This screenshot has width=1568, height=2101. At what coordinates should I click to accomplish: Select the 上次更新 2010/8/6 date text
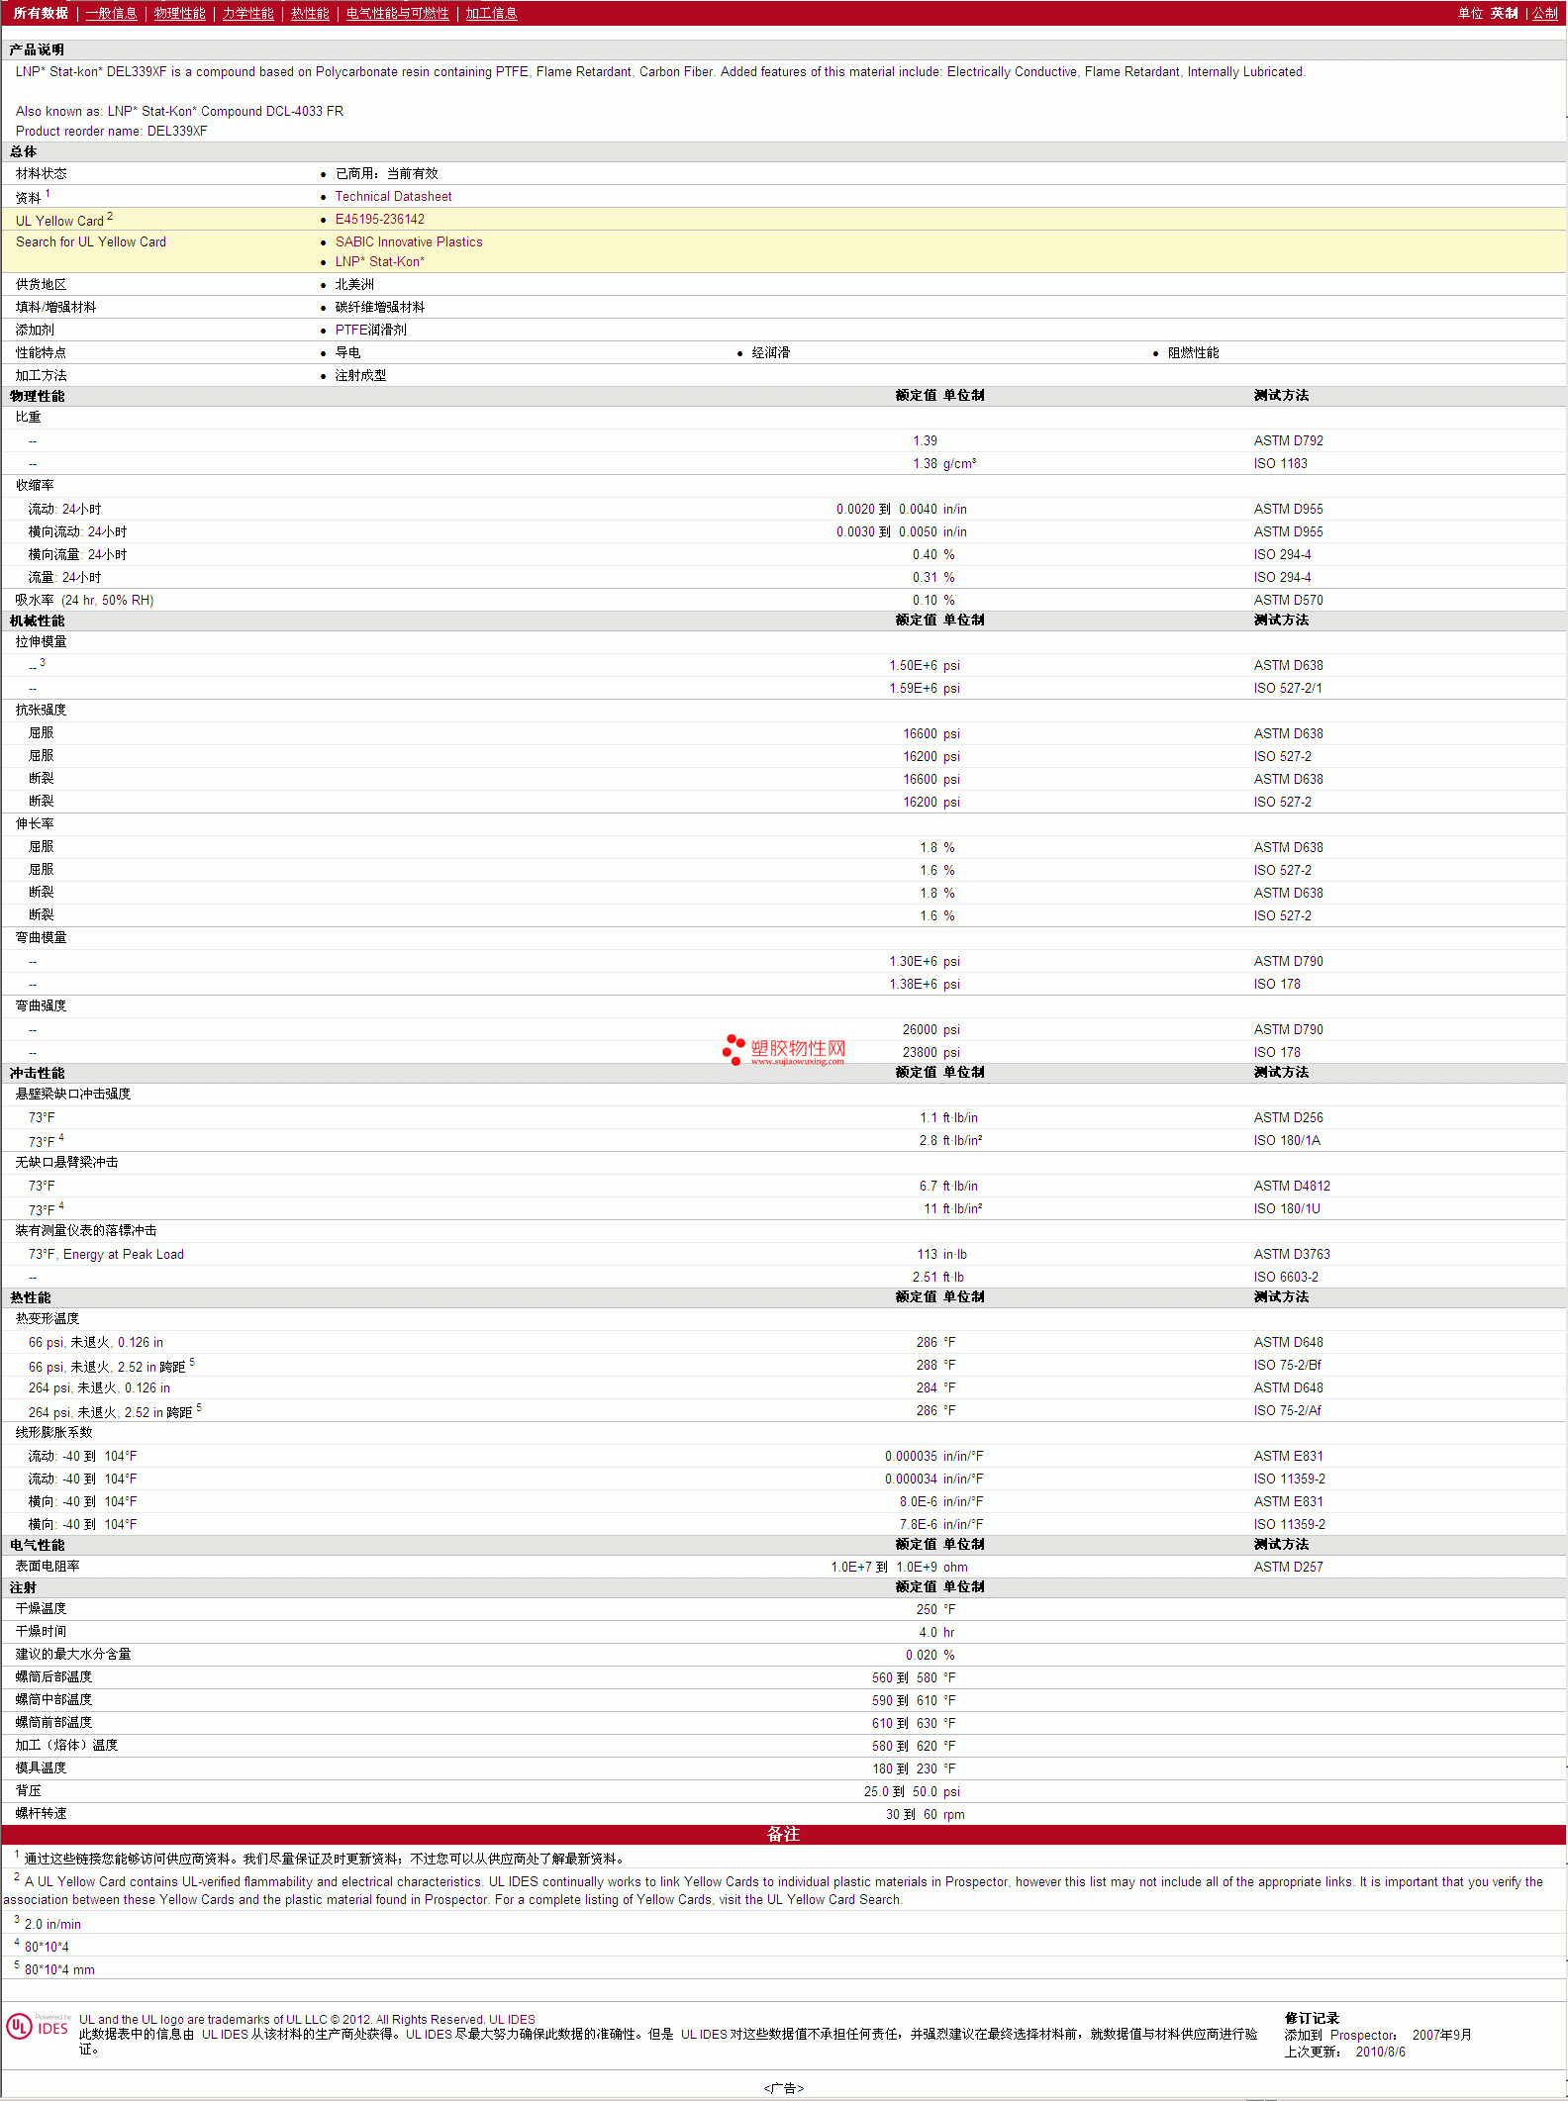click(x=1344, y=2053)
